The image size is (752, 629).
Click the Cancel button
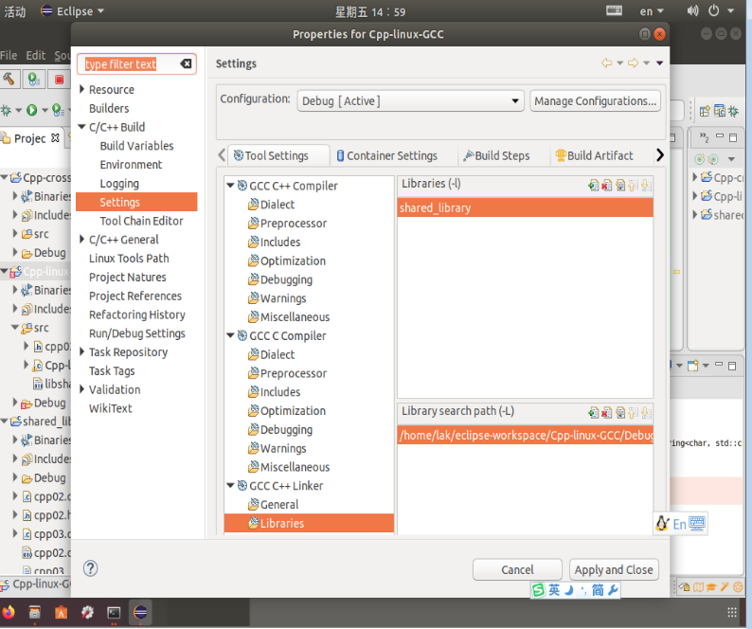coord(517,569)
